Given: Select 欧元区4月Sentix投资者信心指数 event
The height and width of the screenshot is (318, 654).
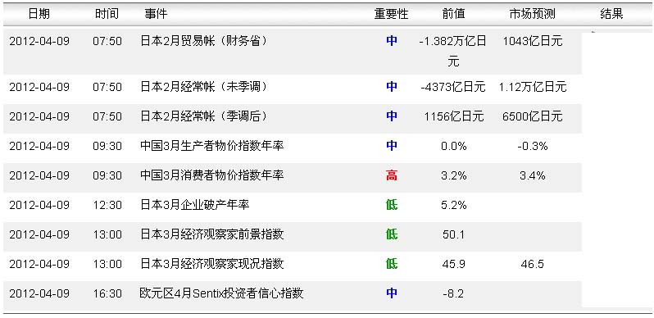Looking at the screenshot, I should click(221, 293).
